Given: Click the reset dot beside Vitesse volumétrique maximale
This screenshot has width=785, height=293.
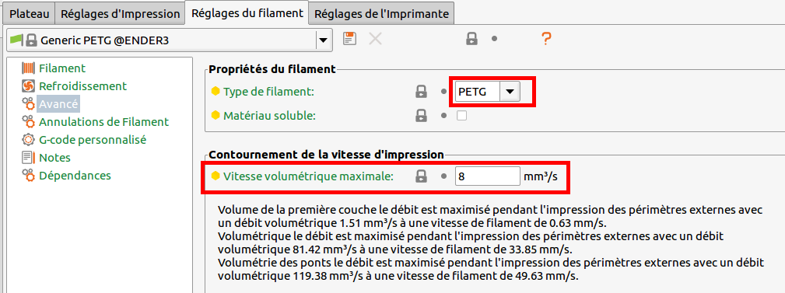Looking at the screenshot, I should [443, 176].
